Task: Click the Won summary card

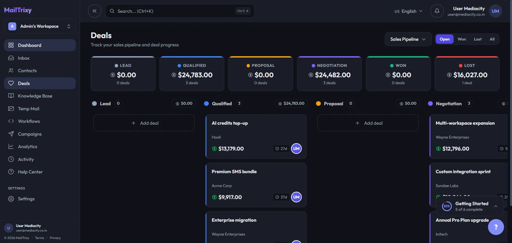Action: [398, 74]
